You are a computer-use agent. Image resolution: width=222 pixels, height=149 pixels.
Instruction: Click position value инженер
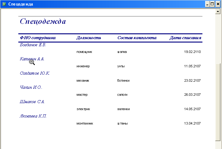[83, 66]
